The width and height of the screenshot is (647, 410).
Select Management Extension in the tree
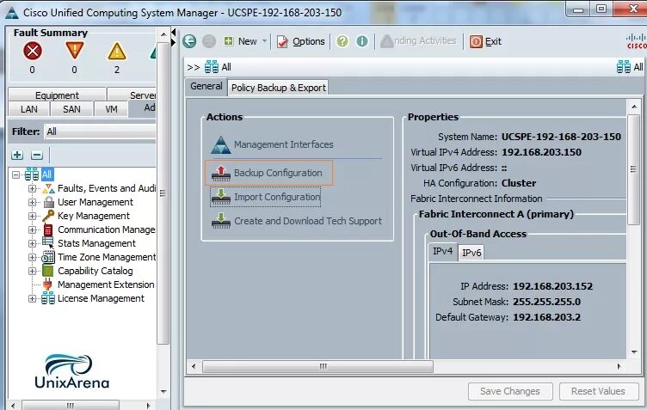click(106, 285)
